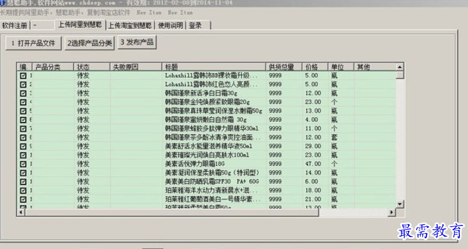This screenshot has width=468, height=249.
Task: Click the horizontal scrollbar right arrow
Action: coord(392,213)
